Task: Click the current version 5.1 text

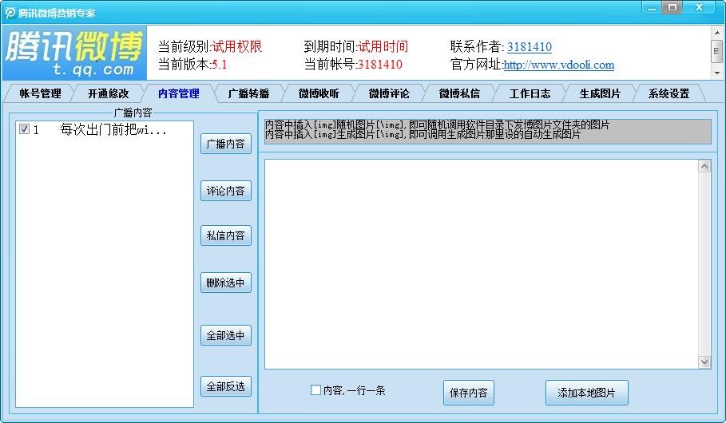Action: pos(220,65)
